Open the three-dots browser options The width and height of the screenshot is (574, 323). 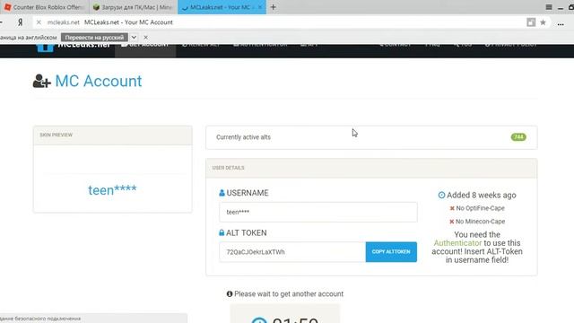[x=561, y=24]
